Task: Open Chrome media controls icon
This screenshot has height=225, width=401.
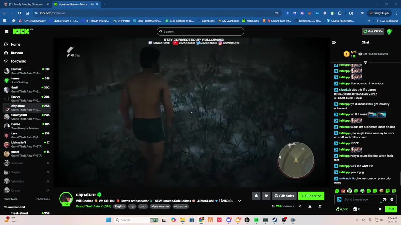Action: point(362,13)
